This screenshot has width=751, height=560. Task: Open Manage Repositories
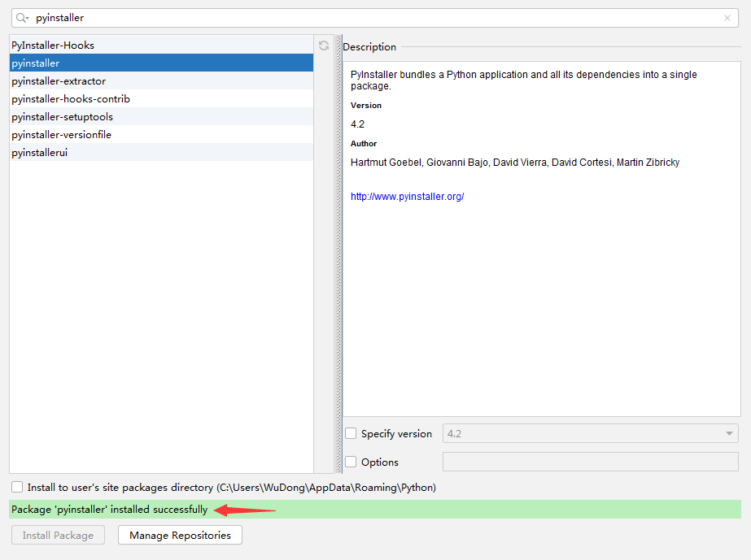[x=180, y=535]
